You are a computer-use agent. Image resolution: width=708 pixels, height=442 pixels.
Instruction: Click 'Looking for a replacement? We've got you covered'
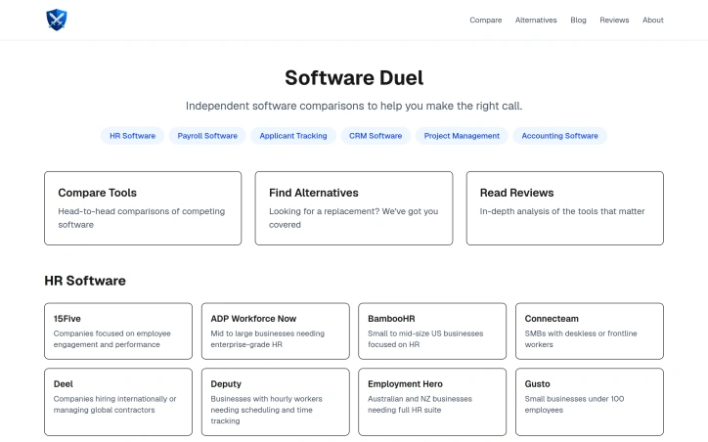click(354, 218)
